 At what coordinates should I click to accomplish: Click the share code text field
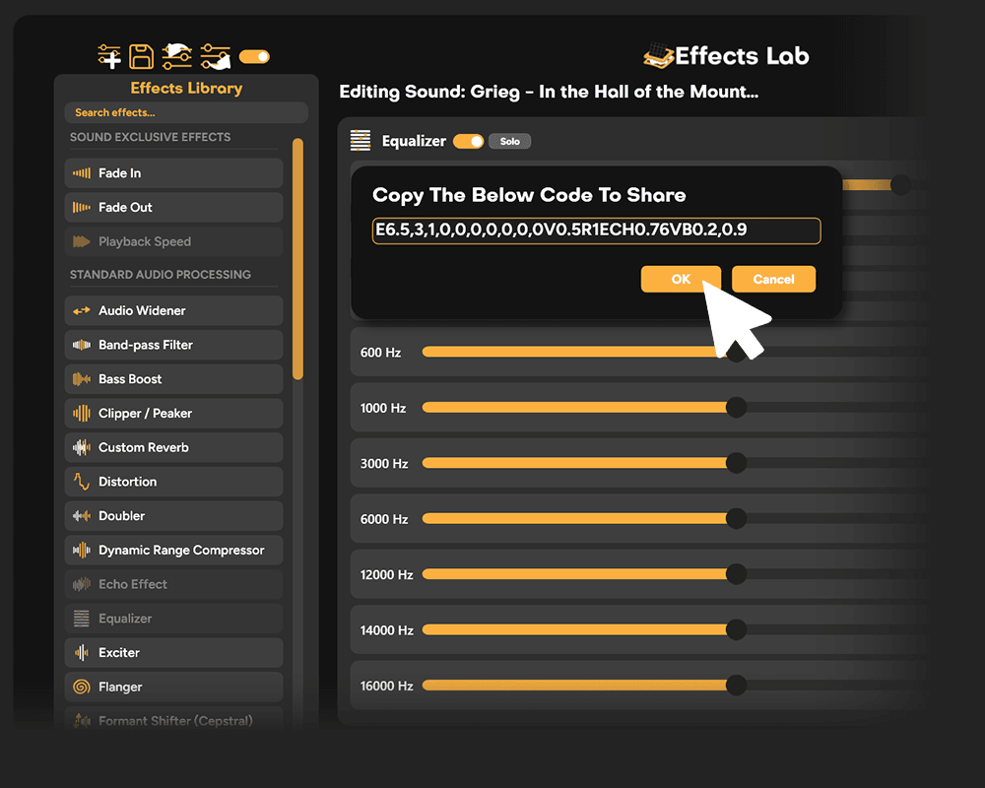pos(596,230)
